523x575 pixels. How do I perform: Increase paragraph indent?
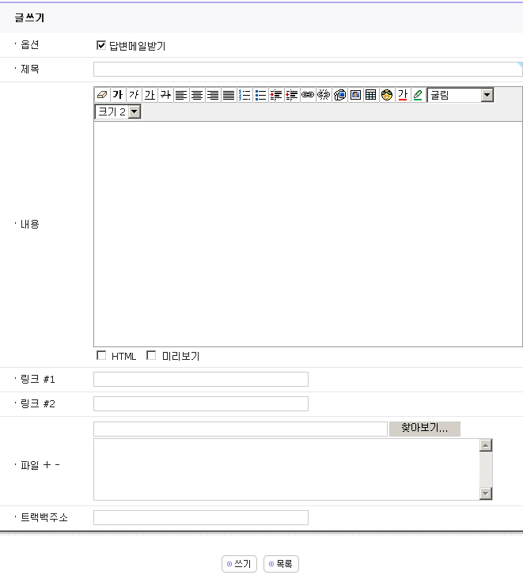[276, 95]
